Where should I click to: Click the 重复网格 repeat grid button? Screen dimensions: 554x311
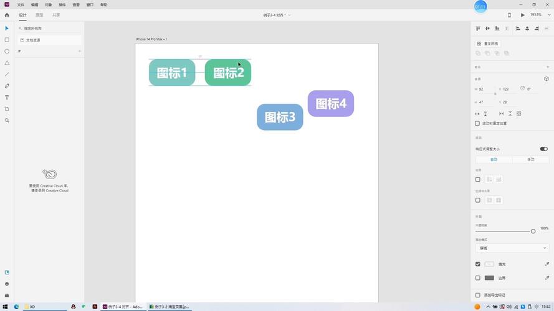(487, 44)
